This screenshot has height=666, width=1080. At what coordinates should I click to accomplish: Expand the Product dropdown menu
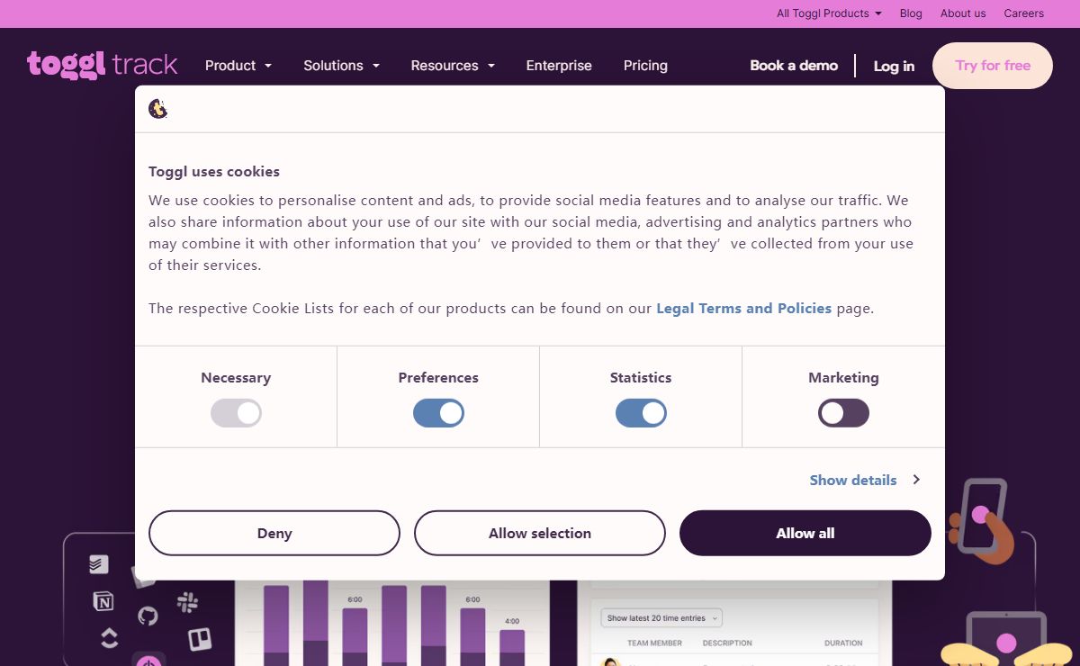coord(238,66)
